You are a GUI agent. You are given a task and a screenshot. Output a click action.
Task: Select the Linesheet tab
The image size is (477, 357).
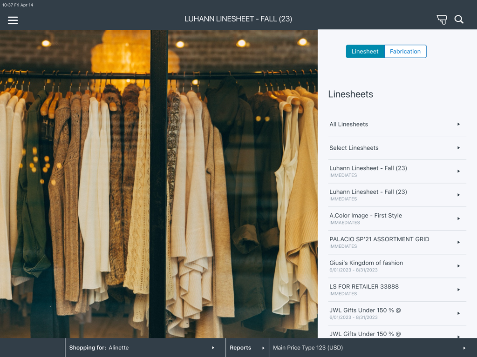coord(365,51)
